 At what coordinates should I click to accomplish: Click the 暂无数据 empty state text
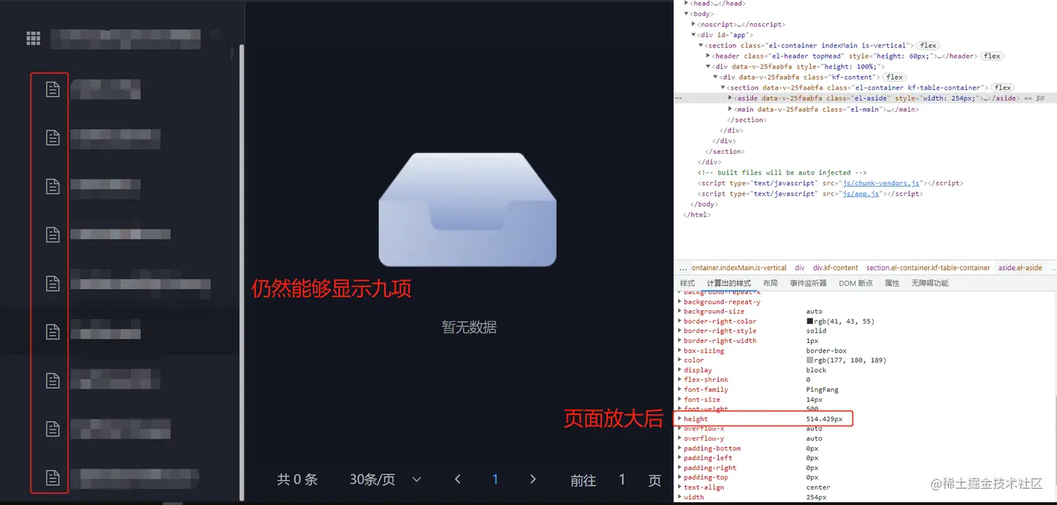click(x=469, y=327)
